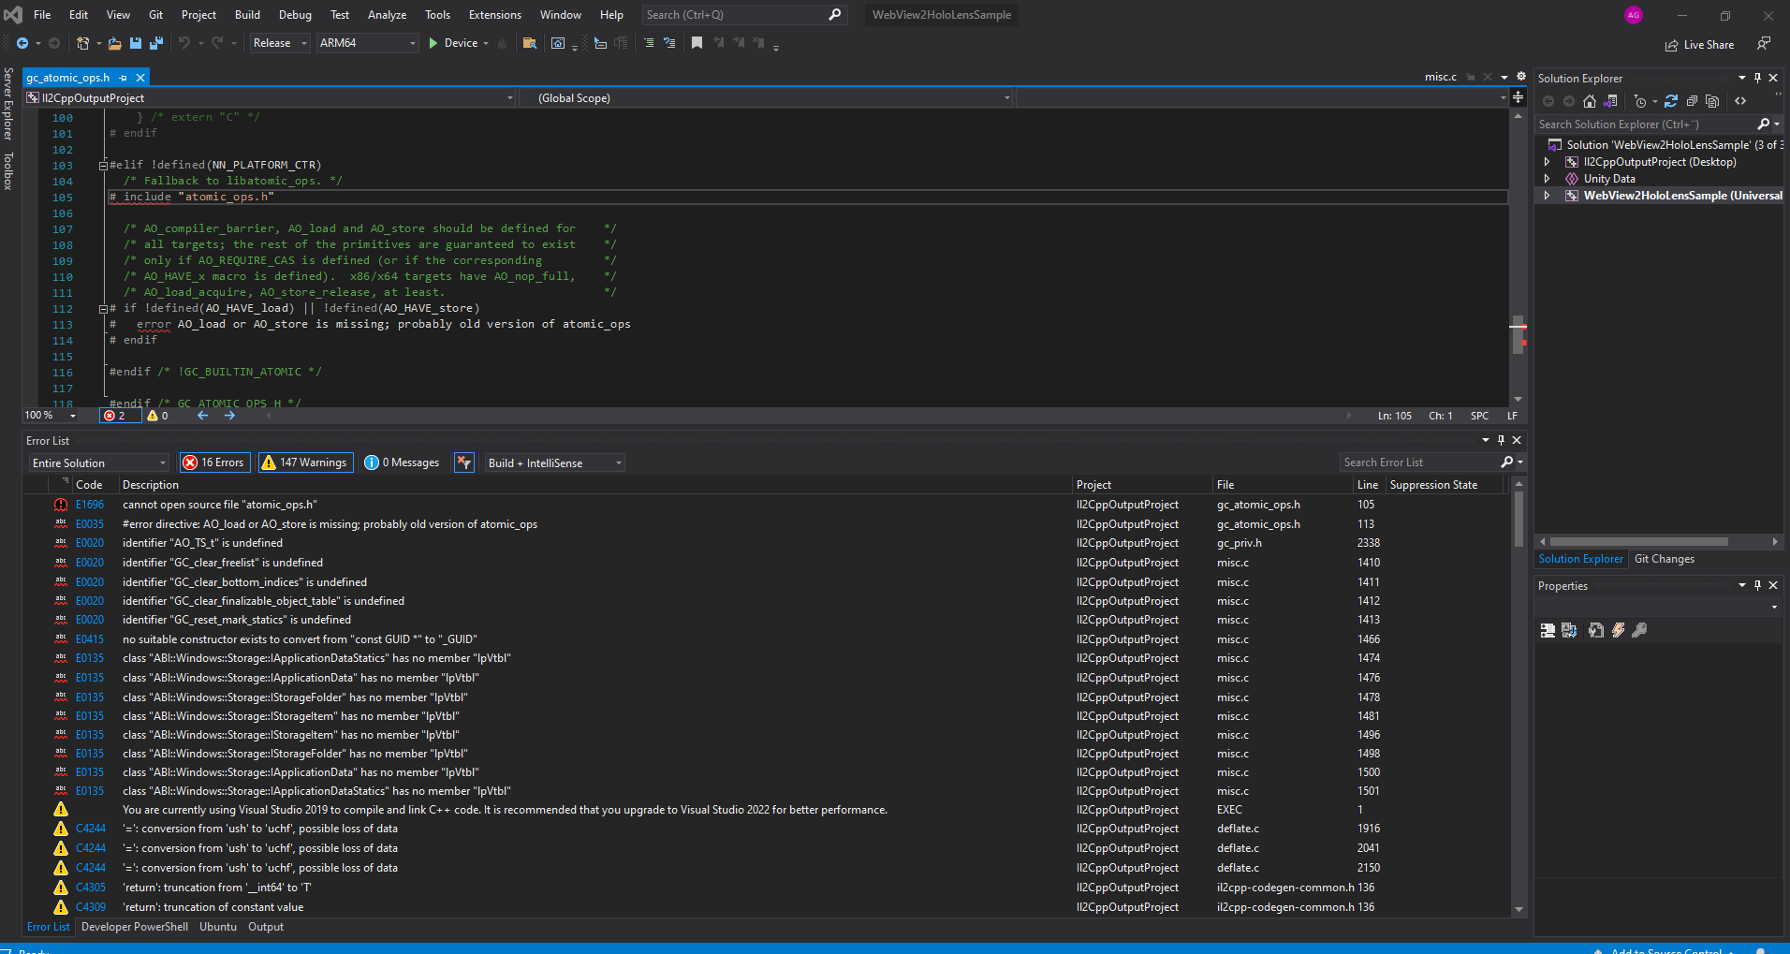Open the Build menu

point(247,15)
